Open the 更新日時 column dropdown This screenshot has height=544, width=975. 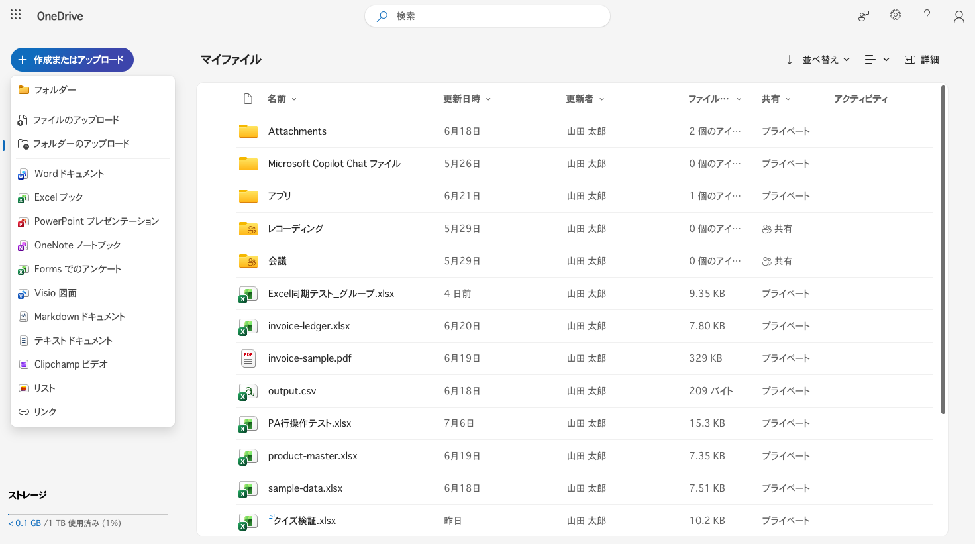(x=467, y=99)
